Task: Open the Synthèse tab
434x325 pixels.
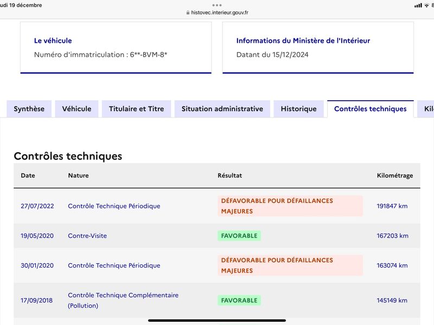Action: [29, 109]
